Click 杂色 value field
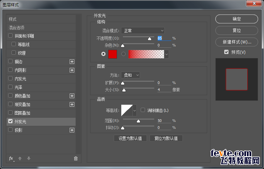This screenshot has height=169, width=264. point(164,45)
